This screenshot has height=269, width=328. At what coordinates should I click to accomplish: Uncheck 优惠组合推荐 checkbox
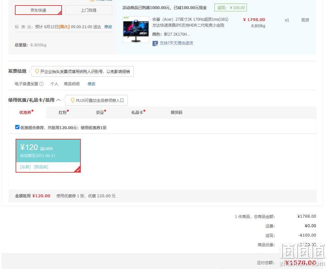click(18, 127)
